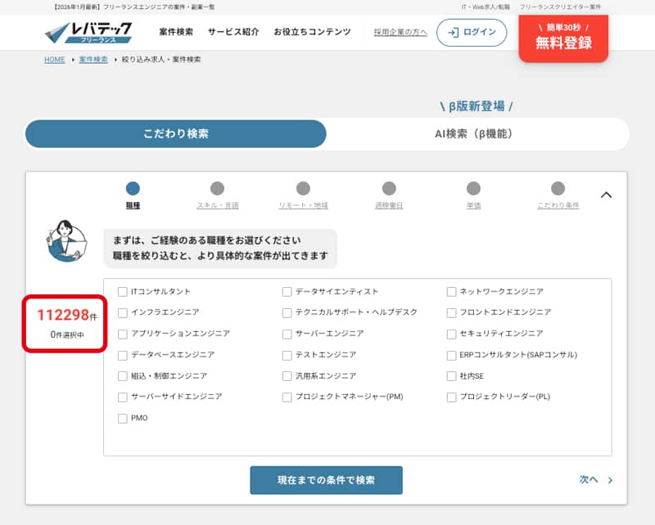This screenshot has width=655, height=525.
Task: Open the 単価 step circle icon
Action: point(472,186)
